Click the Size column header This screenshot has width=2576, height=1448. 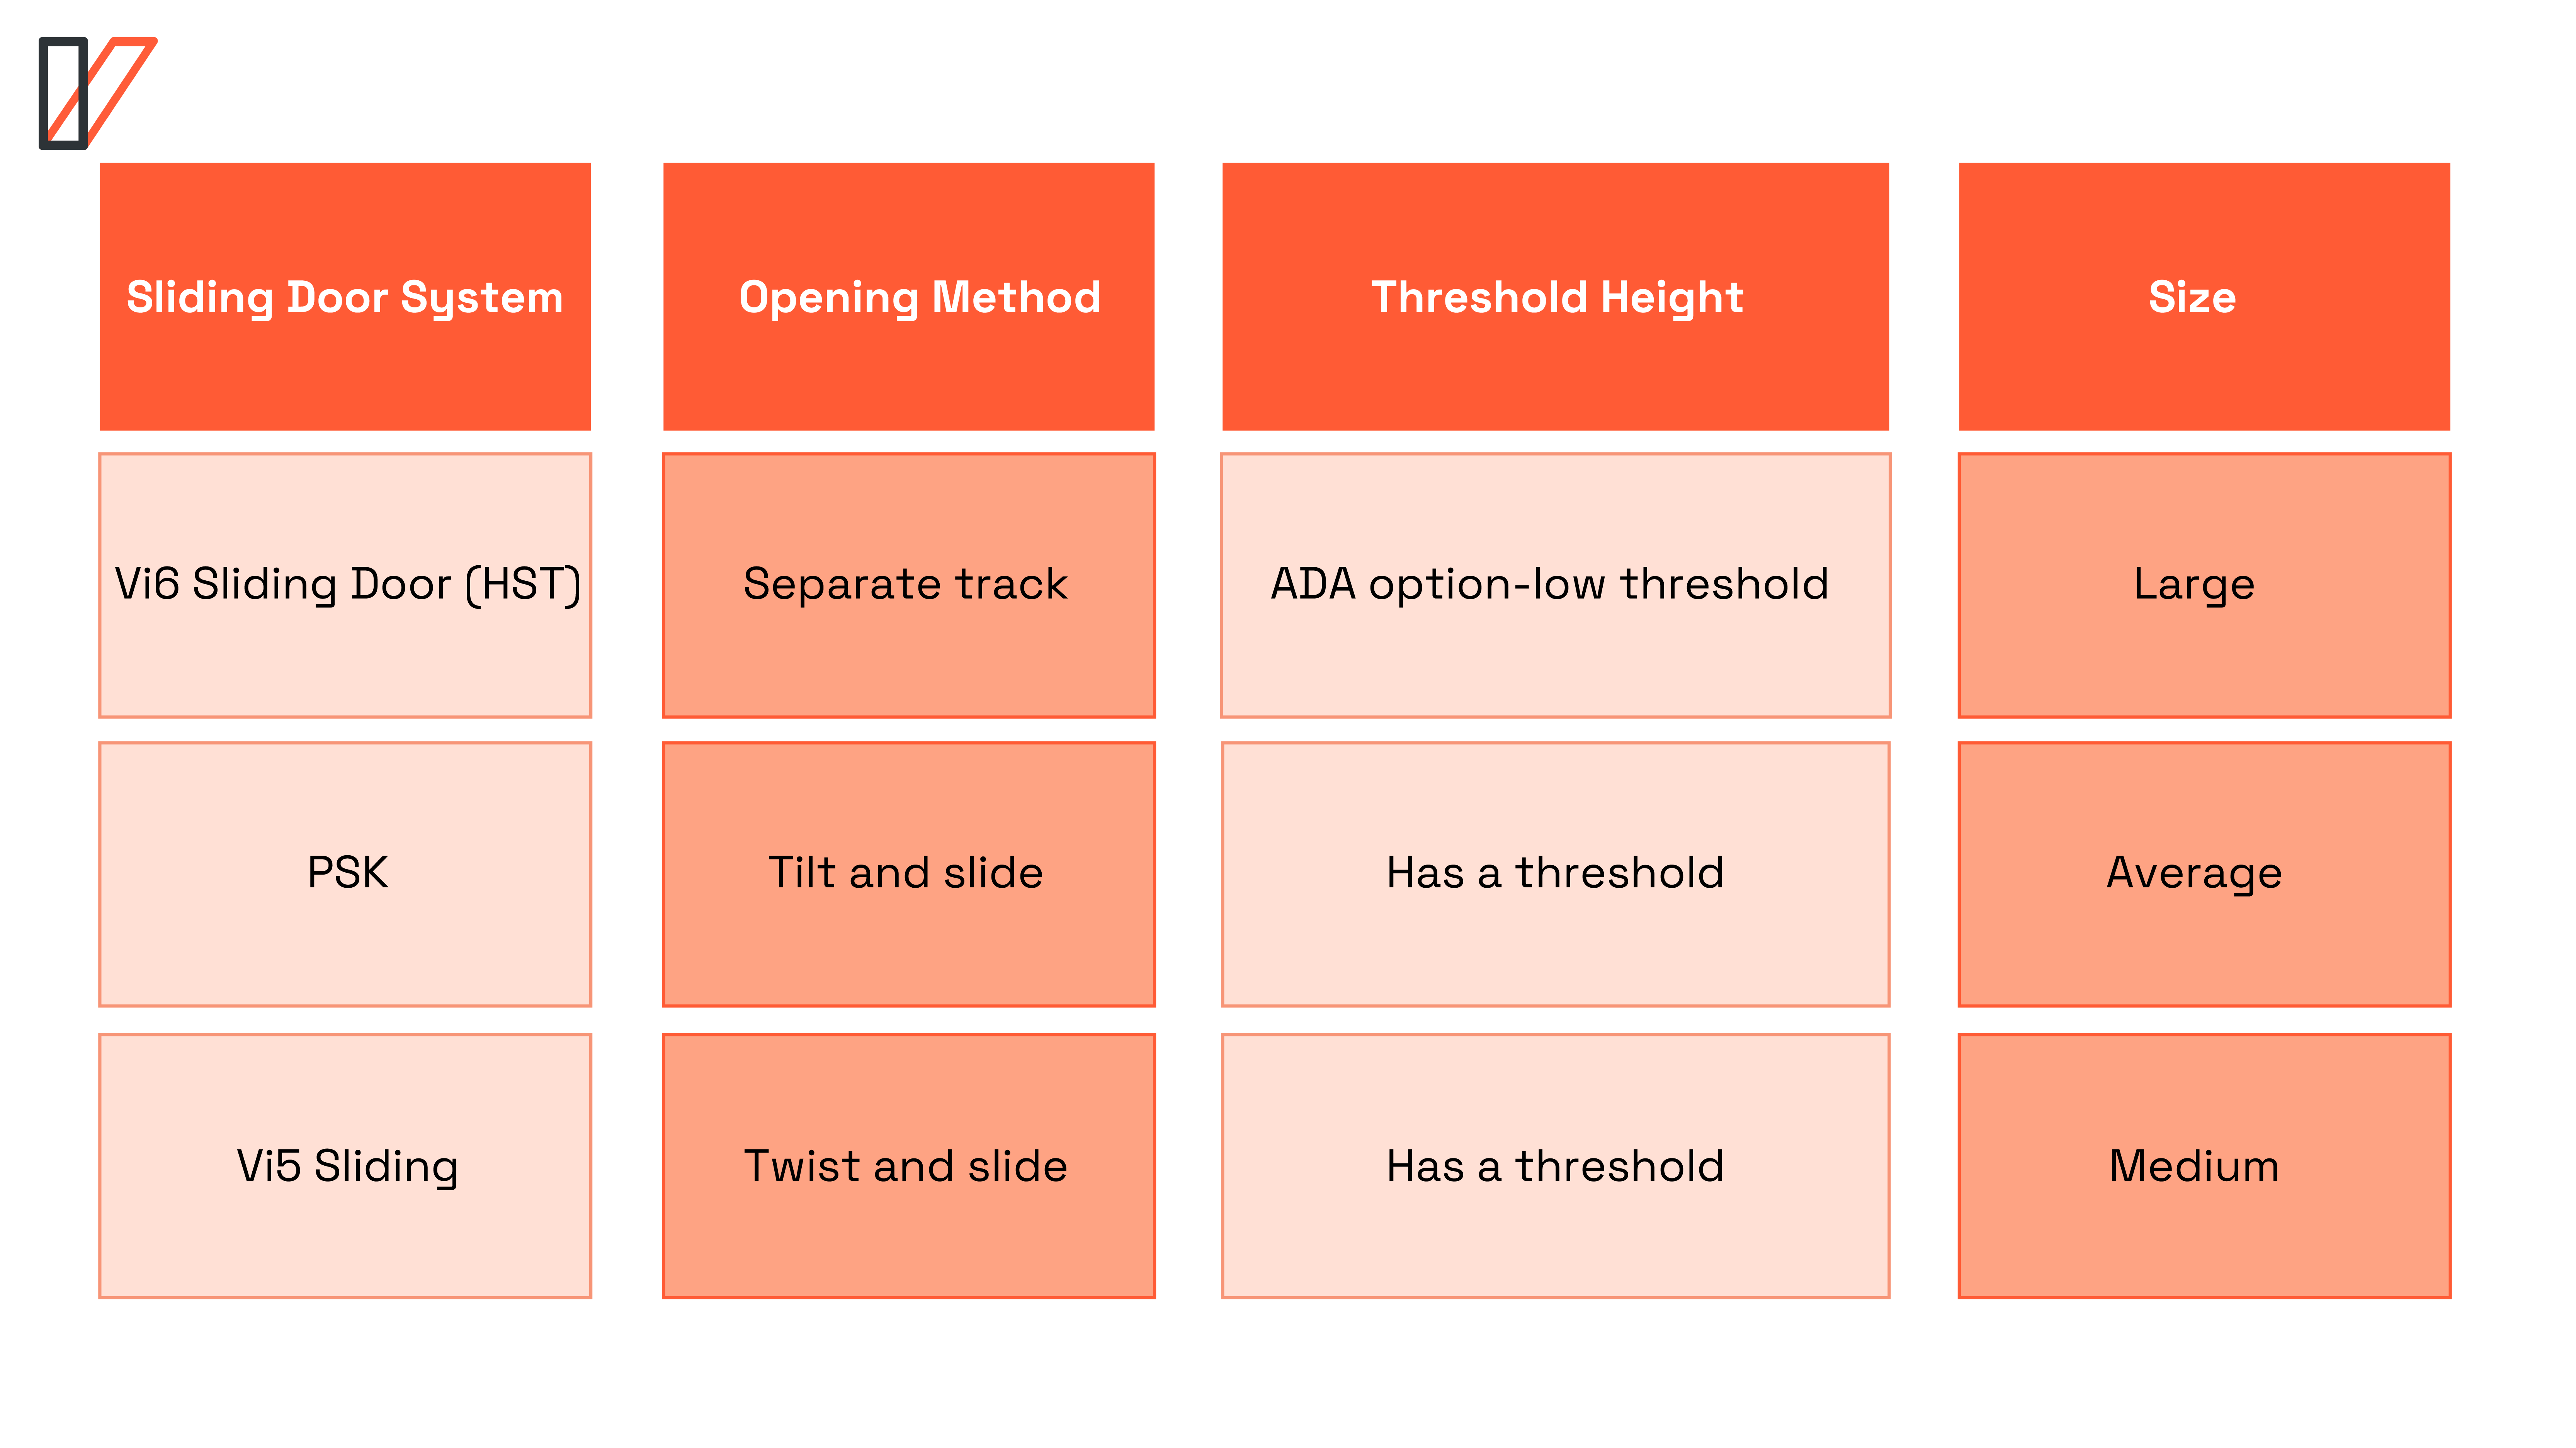click(x=2192, y=297)
